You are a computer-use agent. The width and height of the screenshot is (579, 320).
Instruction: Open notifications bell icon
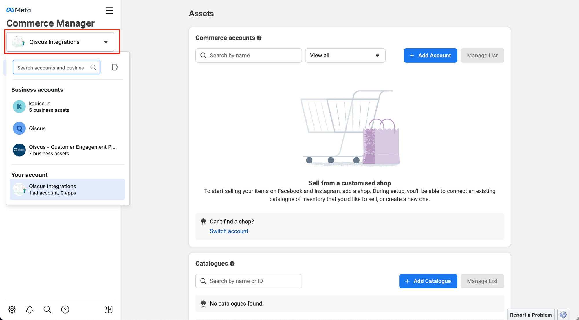pos(30,309)
